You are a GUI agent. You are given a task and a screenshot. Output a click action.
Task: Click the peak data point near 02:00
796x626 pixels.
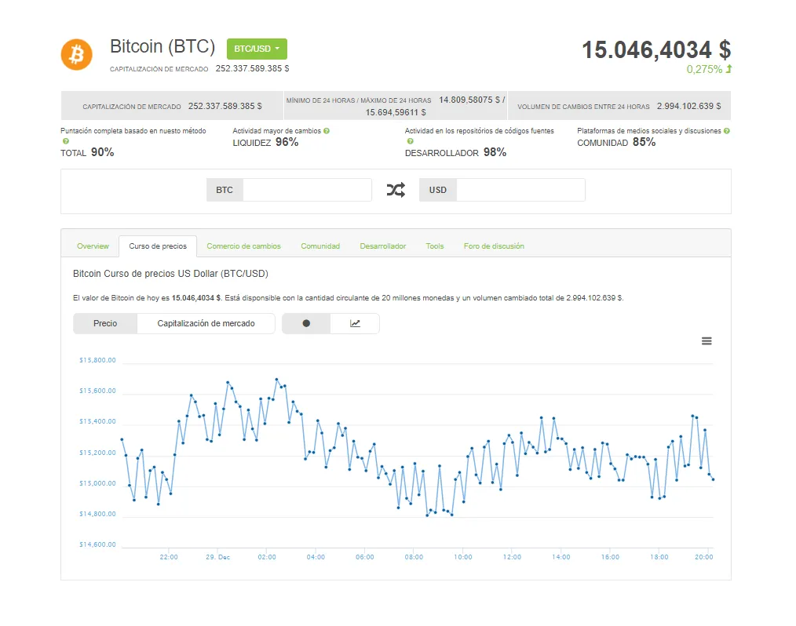click(x=276, y=380)
